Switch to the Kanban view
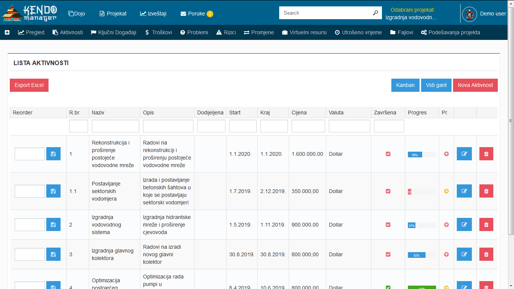This screenshot has width=514, height=289. tap(405, 85)
